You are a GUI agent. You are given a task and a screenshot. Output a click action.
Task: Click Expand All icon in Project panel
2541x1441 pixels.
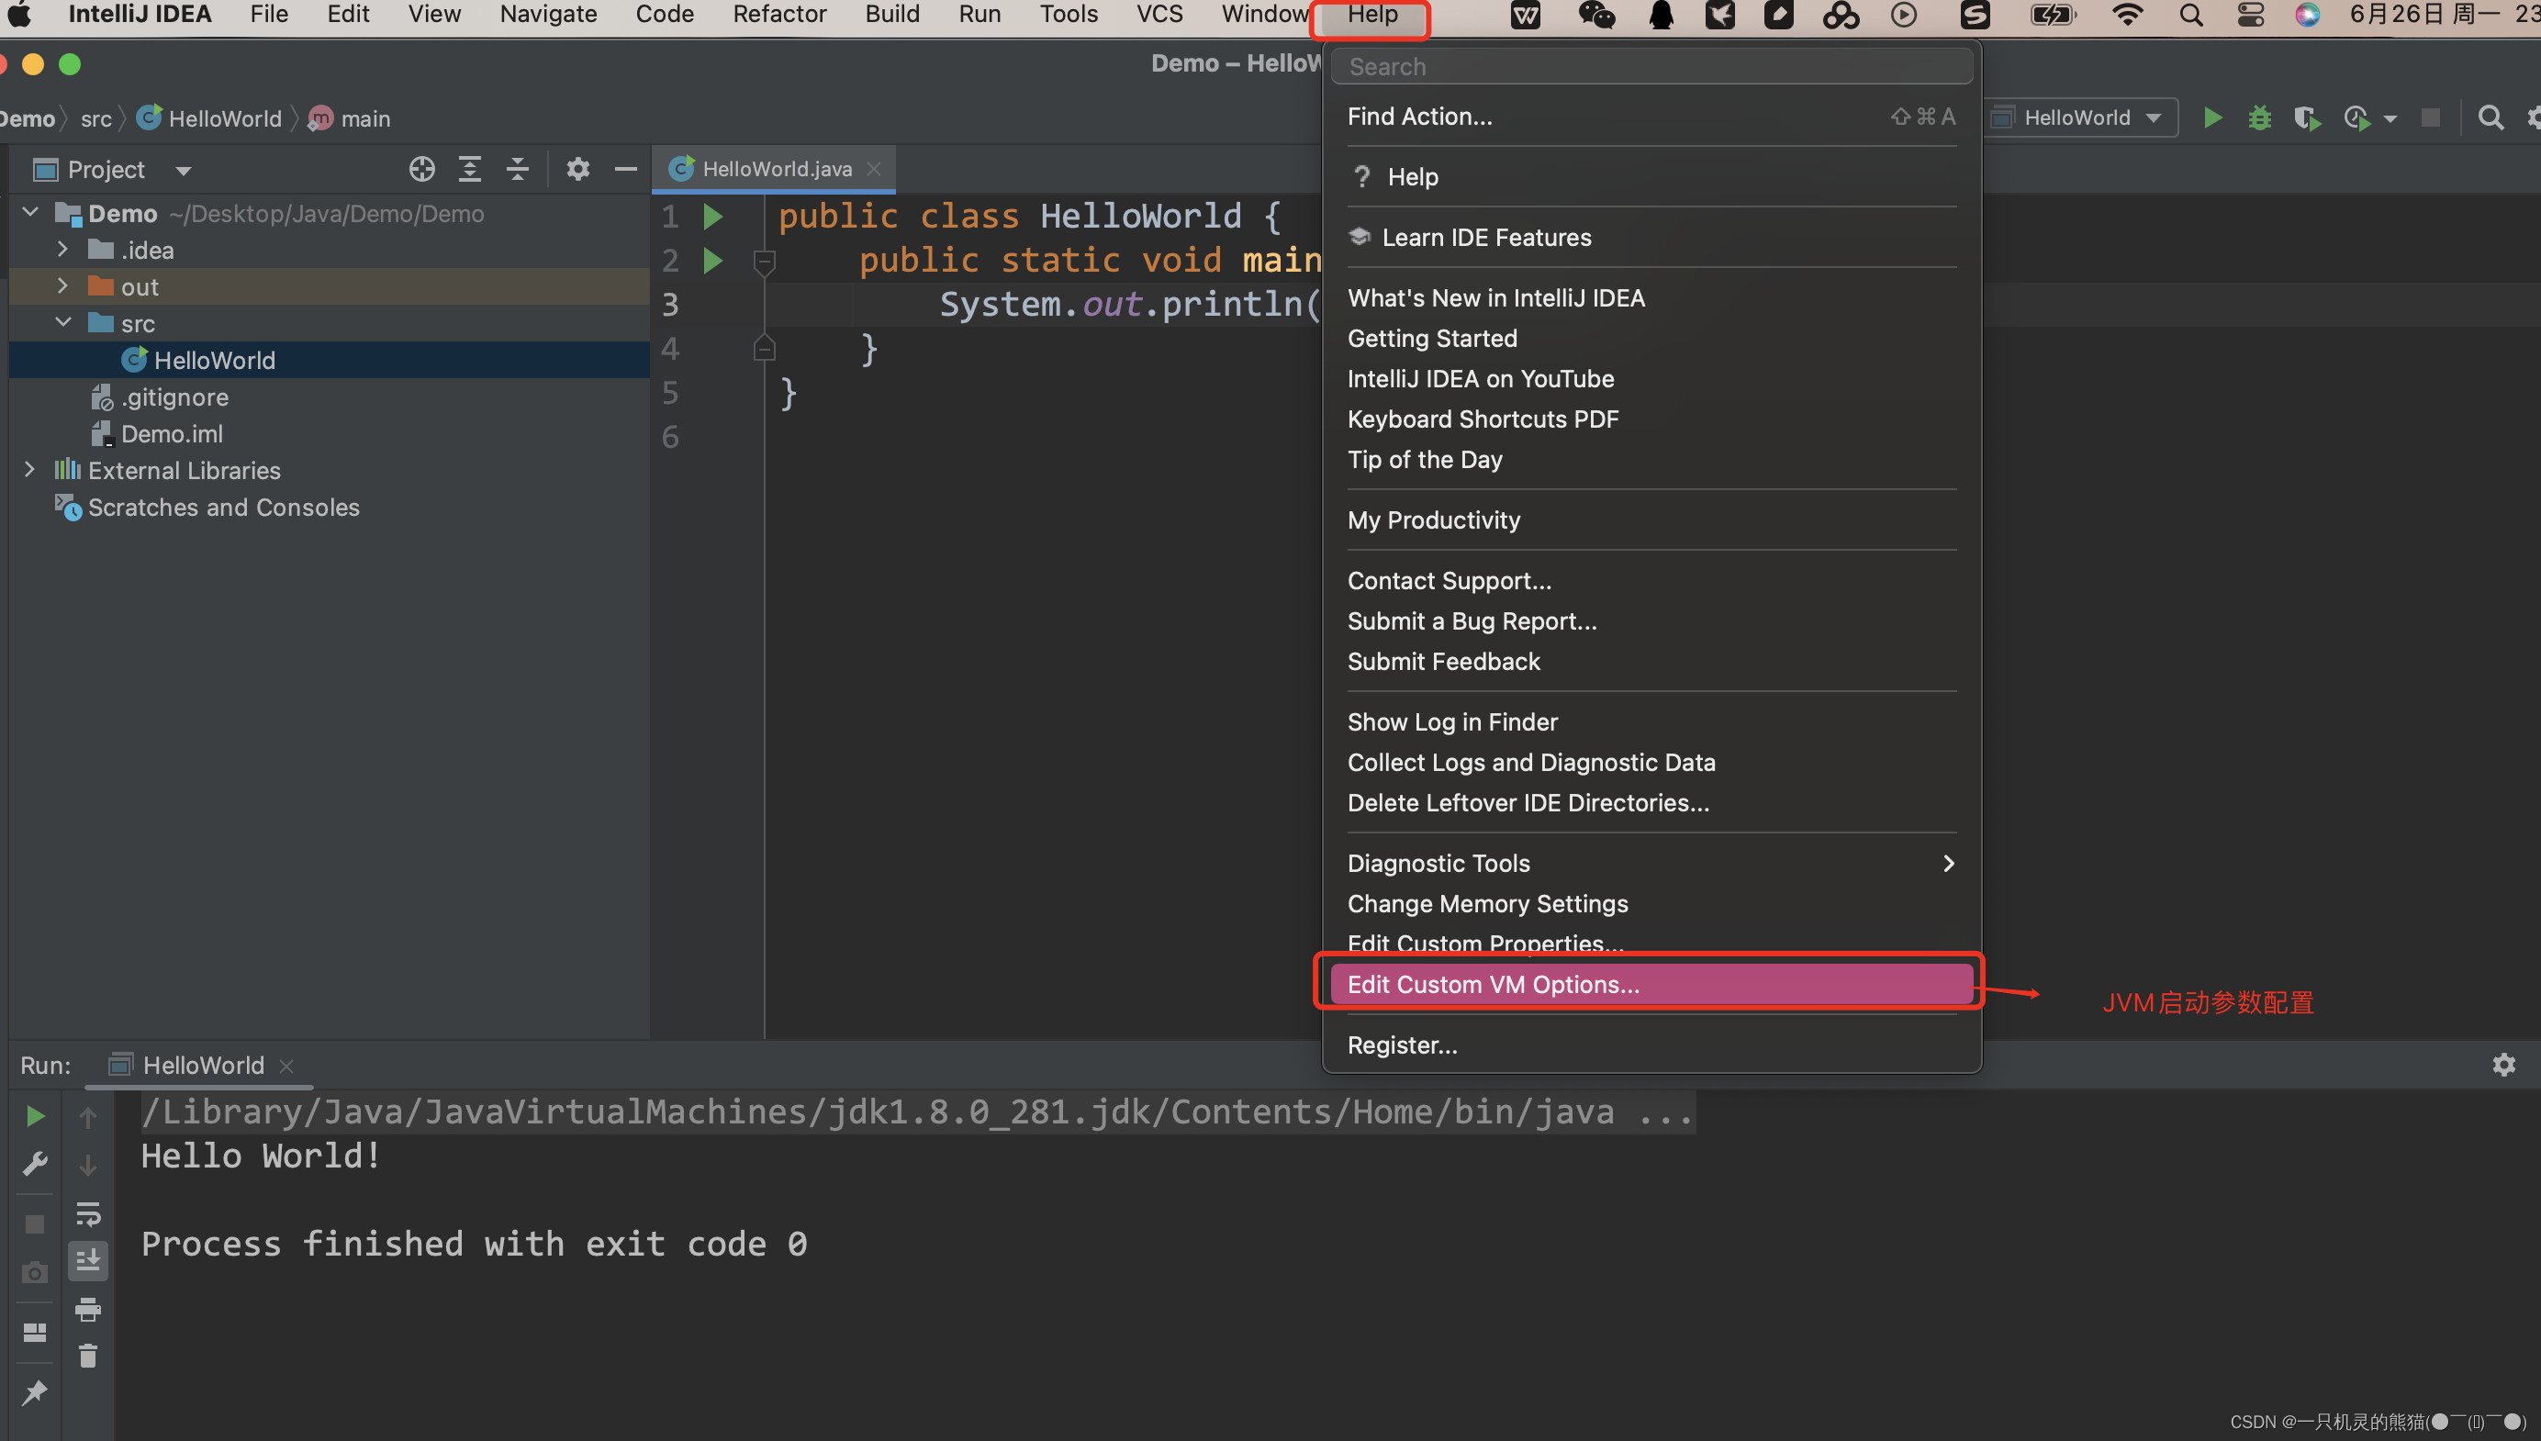pyautogui.click(x=469, y=169)
